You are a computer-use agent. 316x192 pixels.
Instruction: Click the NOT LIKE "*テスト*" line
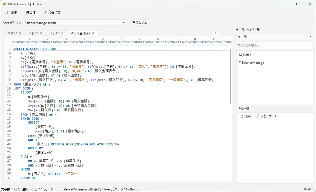(x=53, y=174)
